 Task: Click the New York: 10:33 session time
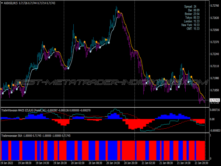(x=190, y=25)
